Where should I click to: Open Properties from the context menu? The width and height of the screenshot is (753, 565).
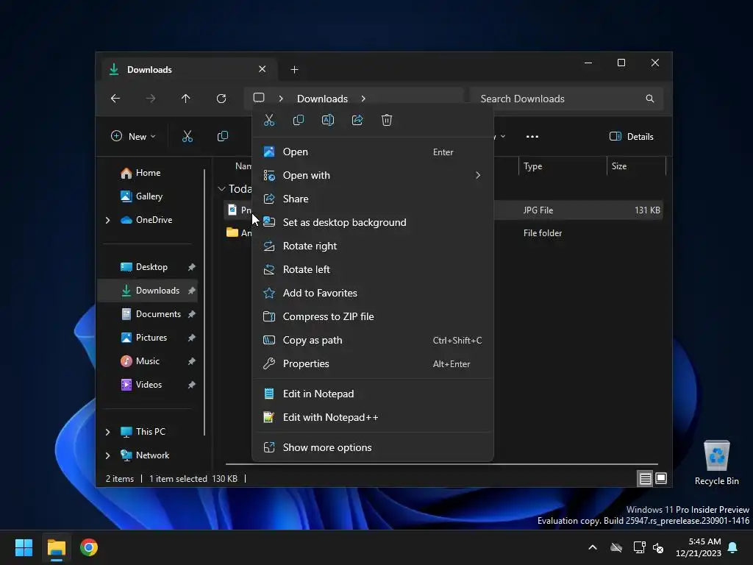coord(373,363)
